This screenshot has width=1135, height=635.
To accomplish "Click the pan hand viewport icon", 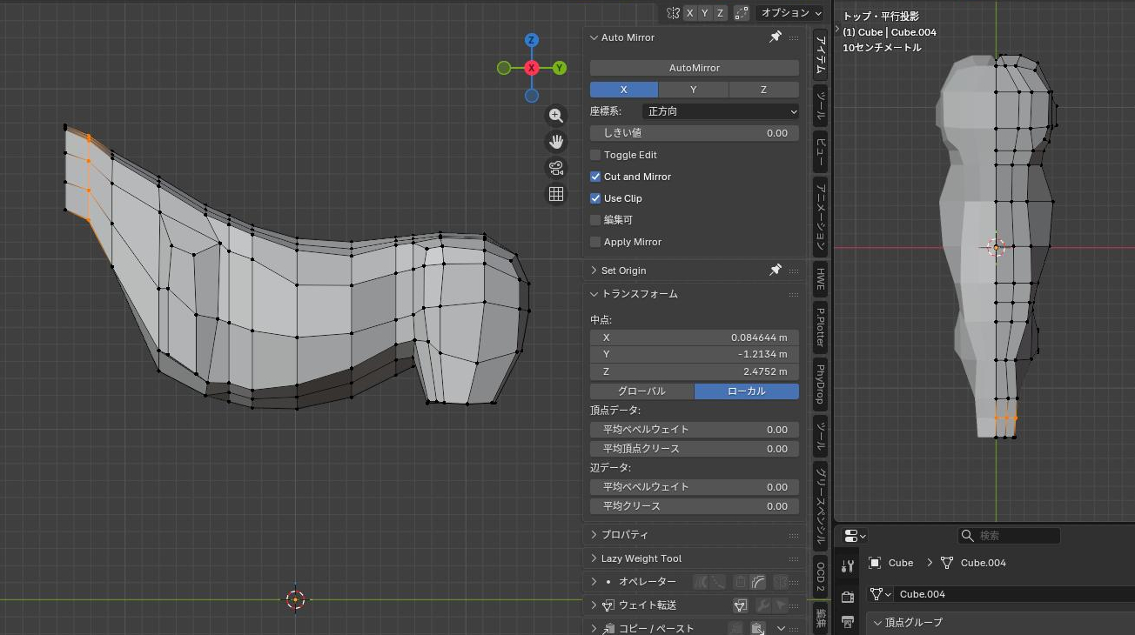I will click(556, 142).
